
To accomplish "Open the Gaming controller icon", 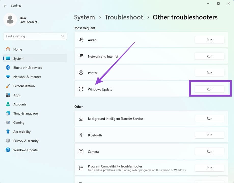I will (x=8, y=123).
